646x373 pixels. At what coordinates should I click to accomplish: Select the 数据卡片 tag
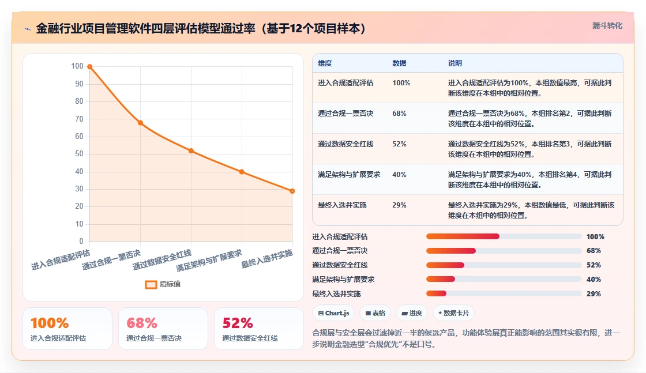pyautogui.click(x=453, y=313)
